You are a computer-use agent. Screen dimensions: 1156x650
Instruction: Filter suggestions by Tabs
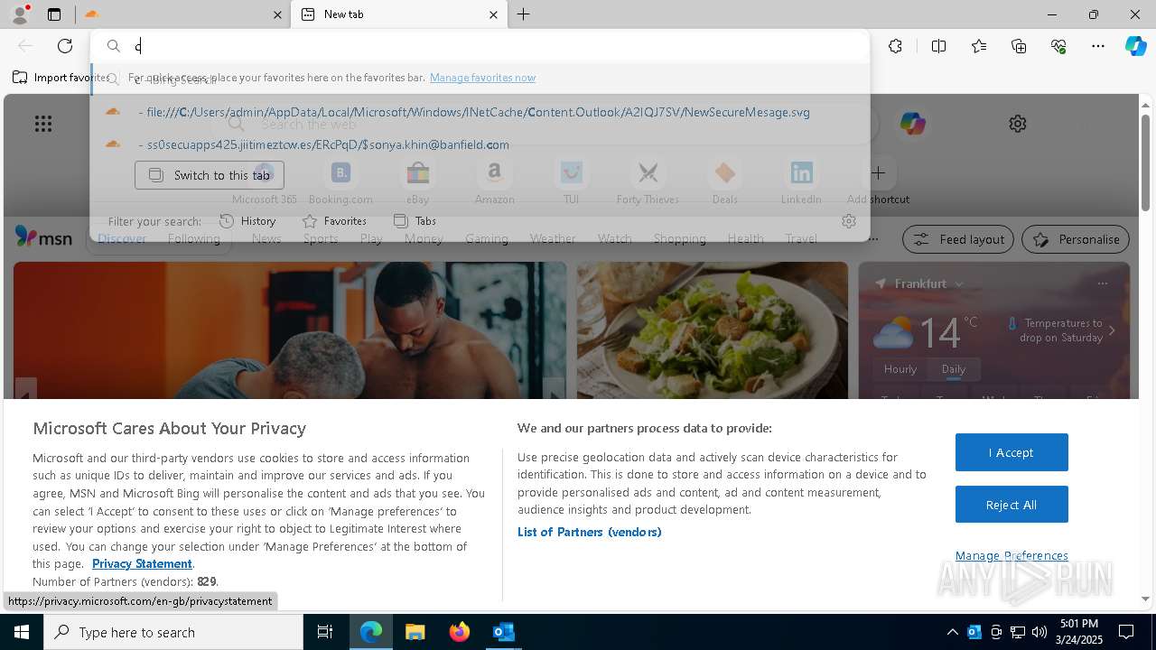click(x=415, y=221)
